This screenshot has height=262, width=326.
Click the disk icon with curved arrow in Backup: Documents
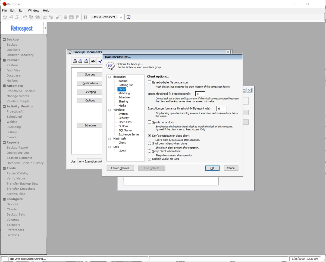[x=80, y=61]
